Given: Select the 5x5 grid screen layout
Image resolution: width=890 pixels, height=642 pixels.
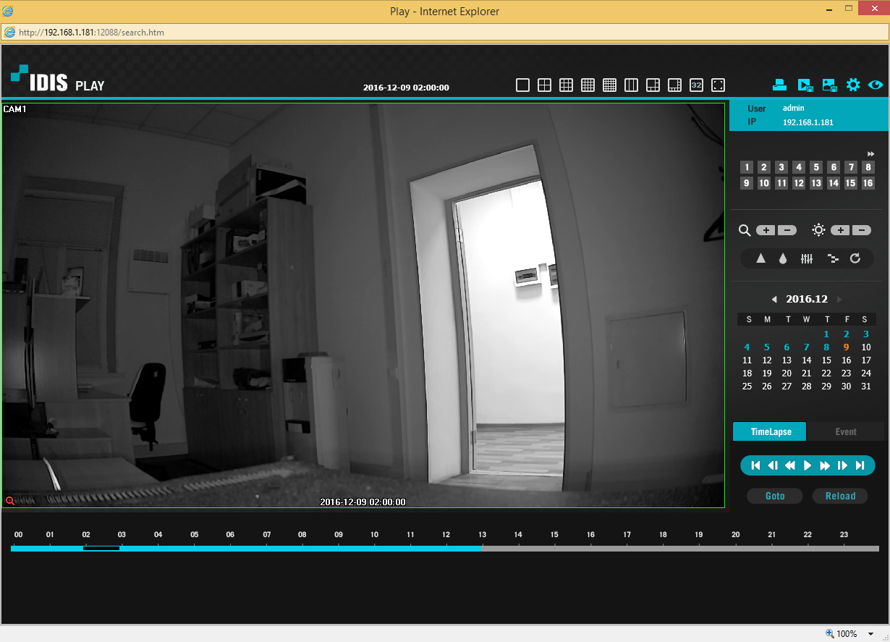Looking at the screenshot, I should pos(609,85).
